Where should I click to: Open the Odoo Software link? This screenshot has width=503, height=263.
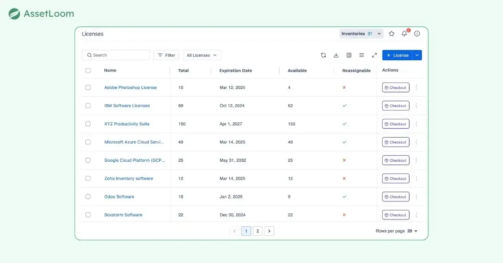(119, 197)
